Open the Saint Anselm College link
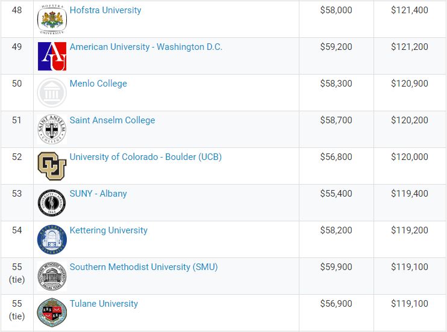The height and width of the screenshot is (332, 447). 112,120
